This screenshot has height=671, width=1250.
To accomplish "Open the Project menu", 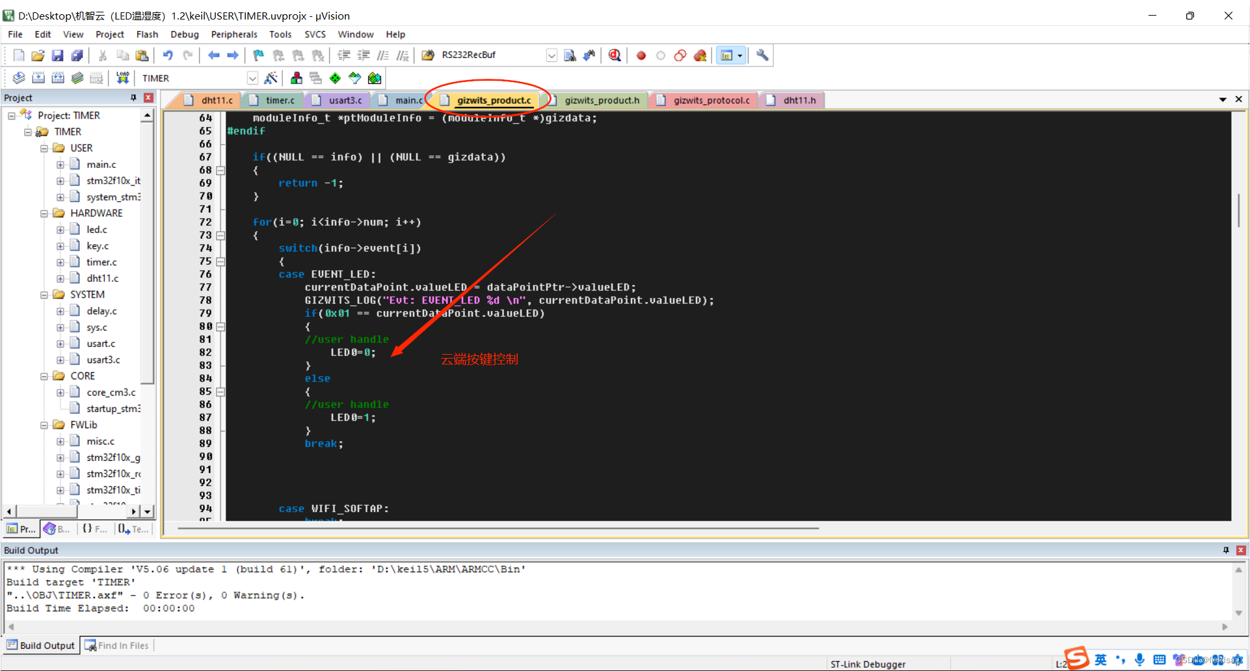I will 109,34.
